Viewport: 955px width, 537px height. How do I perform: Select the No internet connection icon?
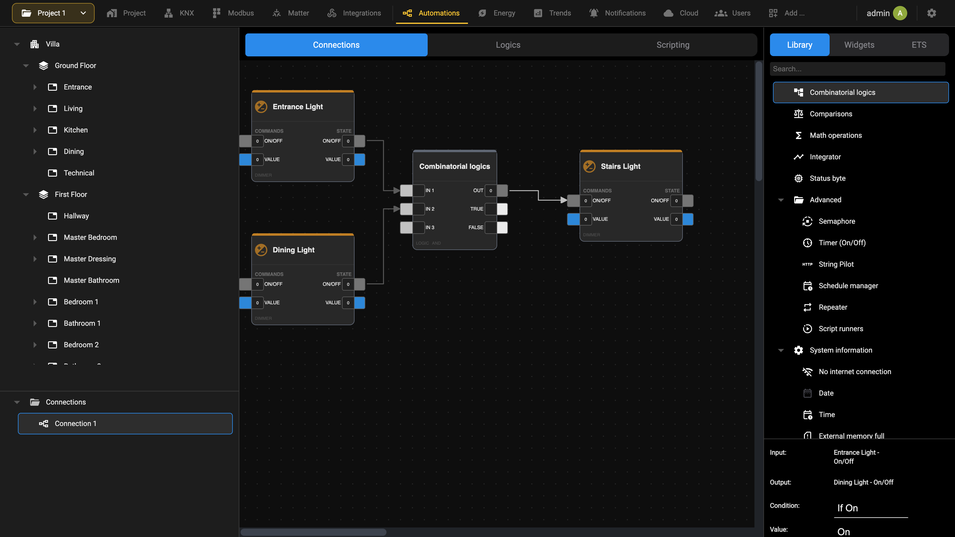(x=808, y=372)
